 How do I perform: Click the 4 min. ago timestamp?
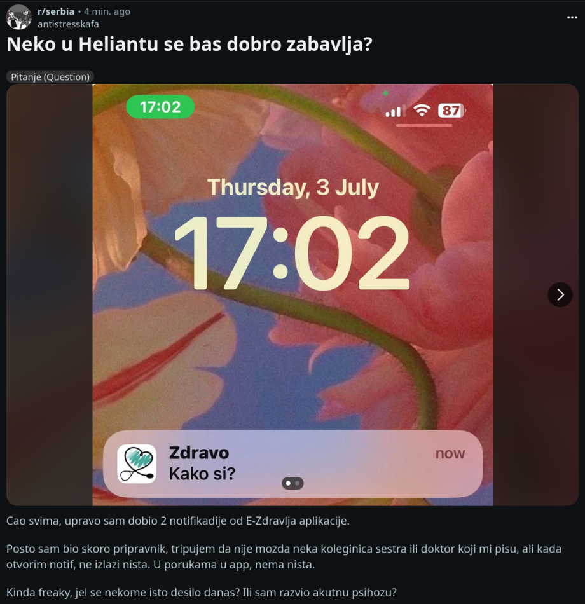click(x=107, y=11)
